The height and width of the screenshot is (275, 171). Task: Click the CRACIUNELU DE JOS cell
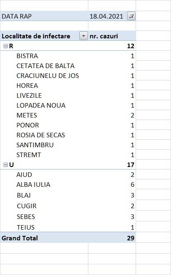pyautogui.click(x=48, y=76)
